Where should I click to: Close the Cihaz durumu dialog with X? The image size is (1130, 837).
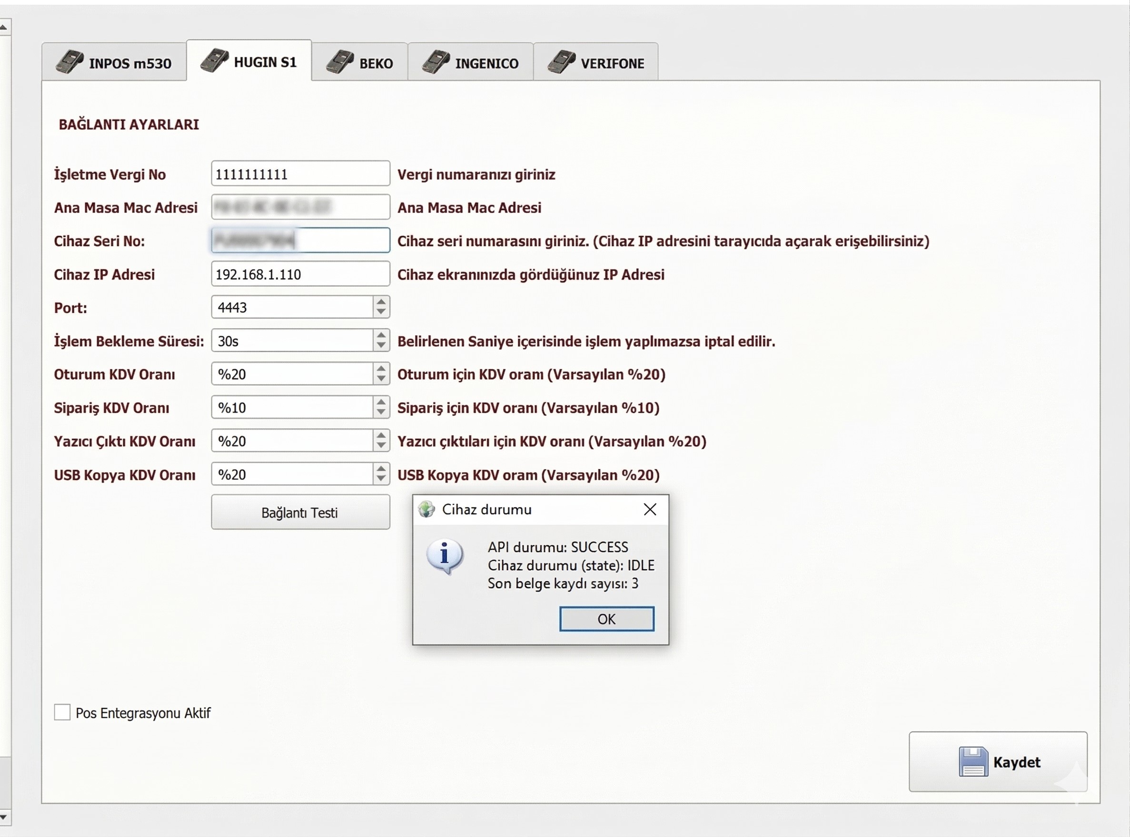[x=650, y=509]
